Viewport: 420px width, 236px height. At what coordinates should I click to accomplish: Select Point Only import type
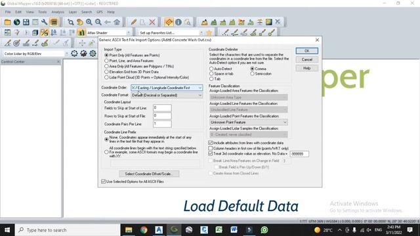(106, 55)
